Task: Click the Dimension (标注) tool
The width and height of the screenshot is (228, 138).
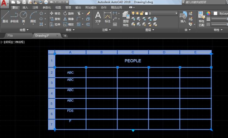Action: (107, 17)
